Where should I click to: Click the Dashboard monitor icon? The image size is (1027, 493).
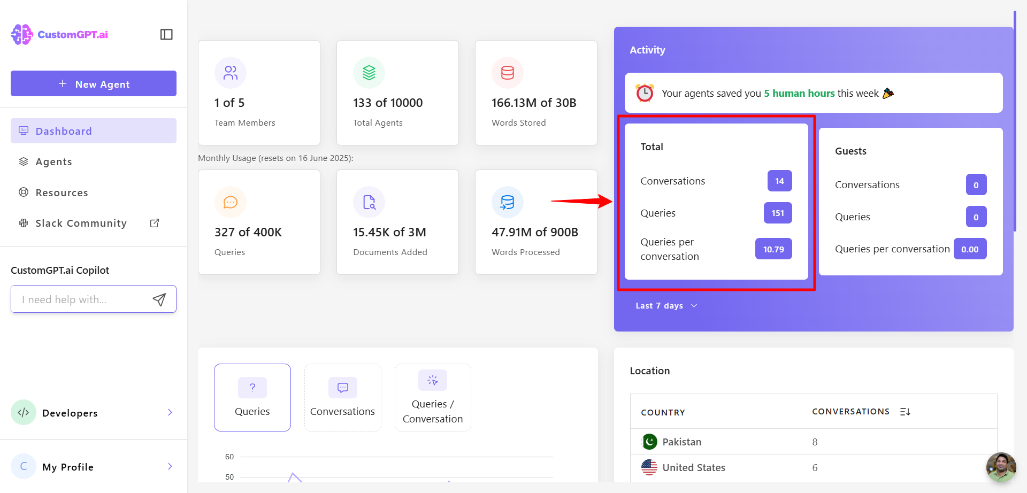pyautogui.click(x=24, y=130)
